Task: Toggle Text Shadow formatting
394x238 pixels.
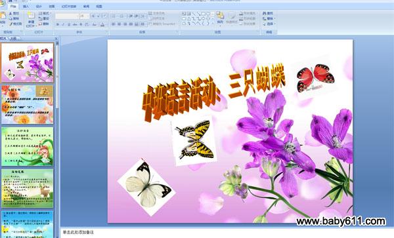Action: (x=81, y=24)
